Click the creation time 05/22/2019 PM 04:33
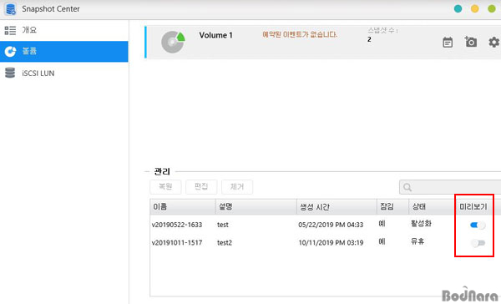This screenshot has height=304, width=501. pyautogui.click(x=331, y=225)
